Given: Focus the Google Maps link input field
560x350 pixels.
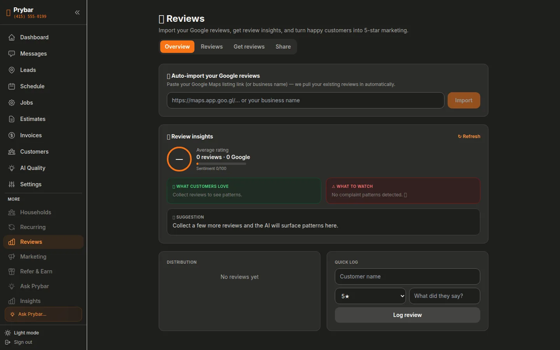Looking at the screenshot, I should (305, 100).
